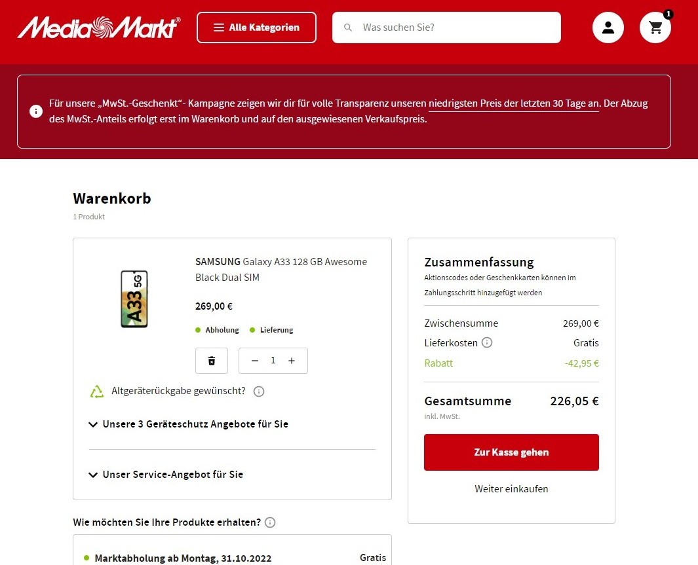Click info icon next to Lieferkosten
The width and height of the screenshot is (698, 565).
pos(487,343)
